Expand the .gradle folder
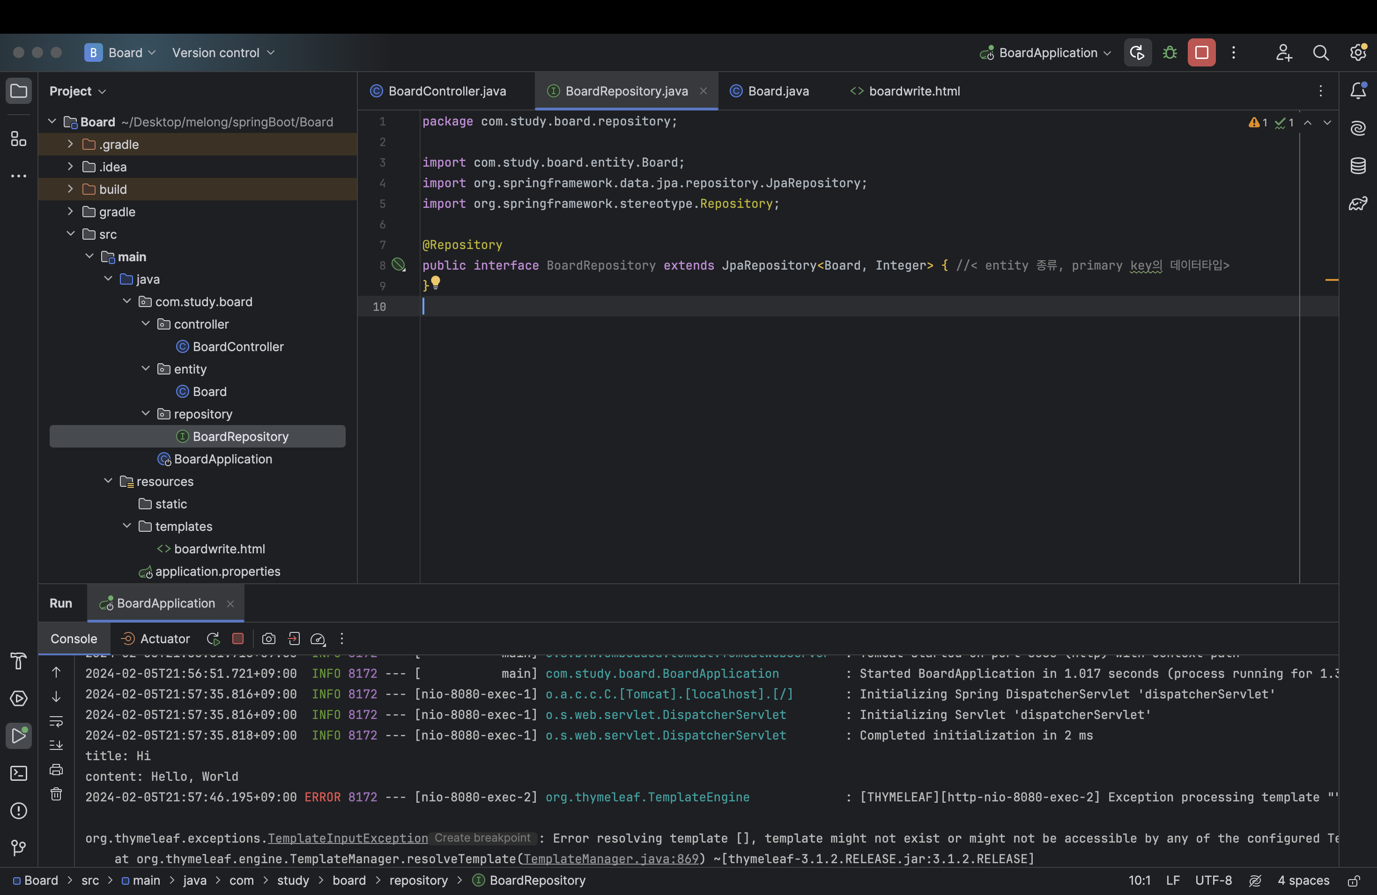This screenshot has height=895, width=1377. [71, 144]
